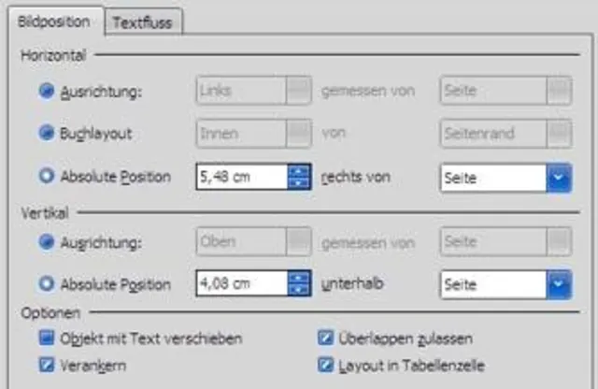Toggle Objekt mit Text verschieben checkbox
598x389 pixels.
(x=46, y=338)
